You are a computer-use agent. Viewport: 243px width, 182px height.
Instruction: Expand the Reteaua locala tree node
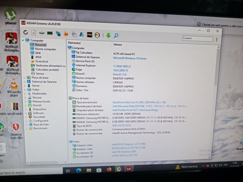tap(26, 101)
